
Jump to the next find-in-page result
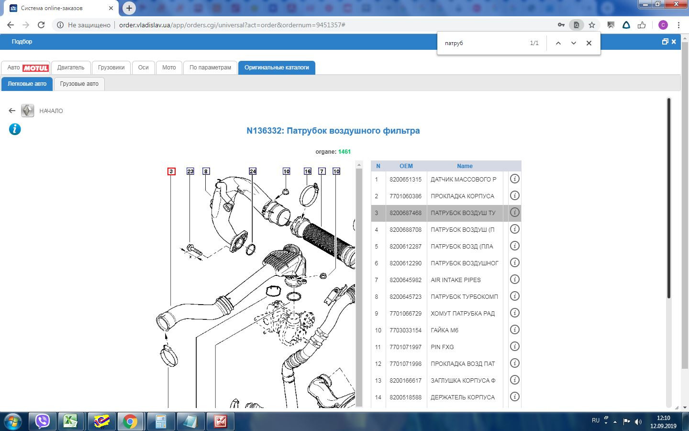pos(573,43)
